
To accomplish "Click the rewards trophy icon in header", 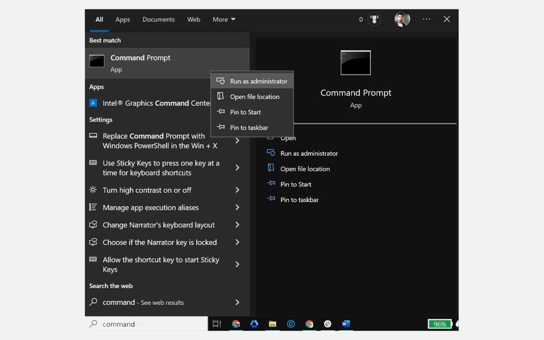I will (374, 19).
